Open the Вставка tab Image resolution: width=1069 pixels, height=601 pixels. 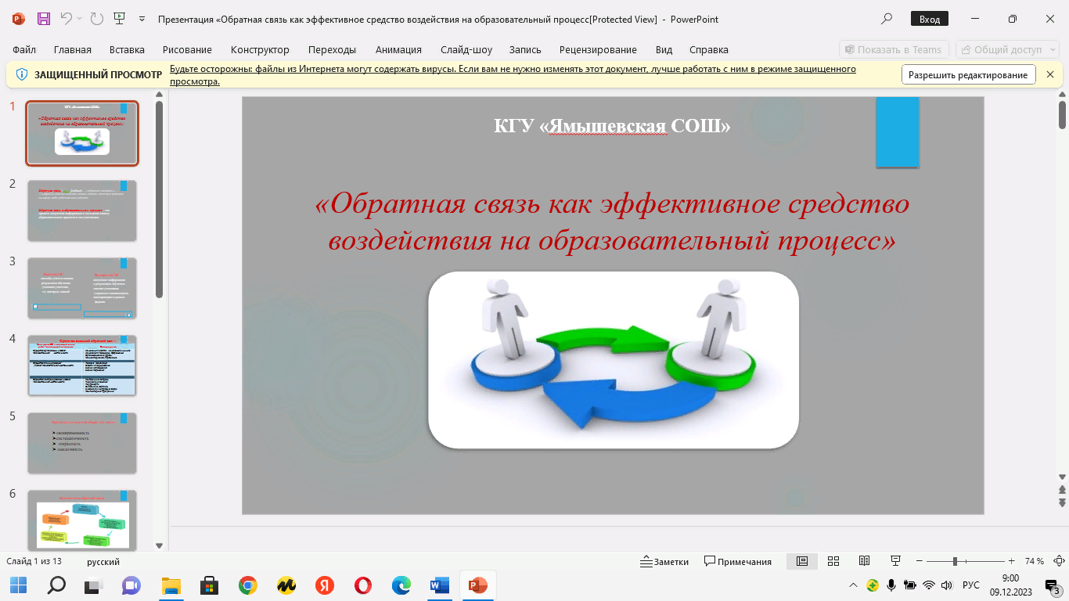point(127,49)
